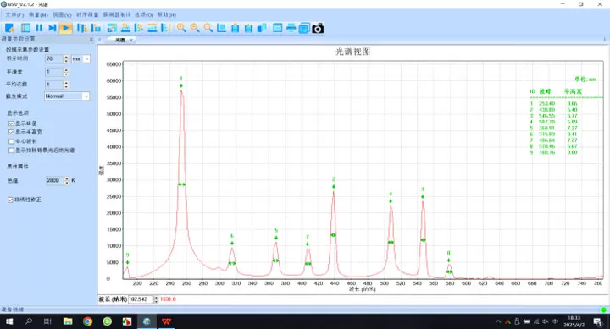This screenshot has width=610, height=329.
Task: Capture a snapshot with the camera icon
Action: click(x=318, y=28)
